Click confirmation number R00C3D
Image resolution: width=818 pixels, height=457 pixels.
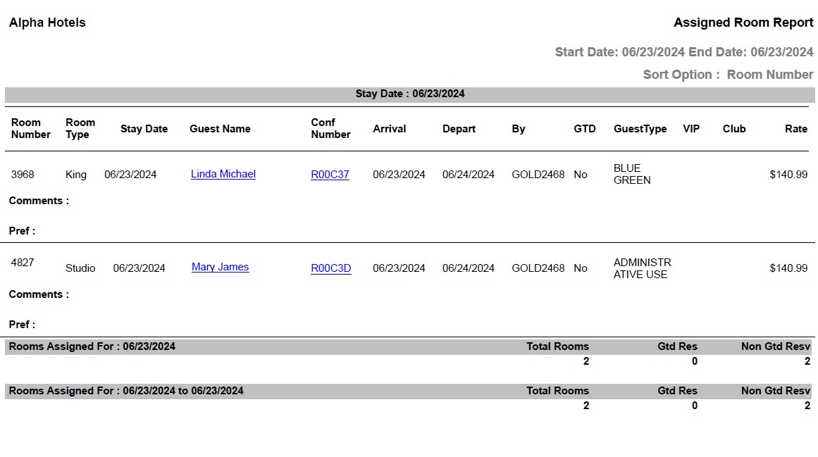coord(330,268)
